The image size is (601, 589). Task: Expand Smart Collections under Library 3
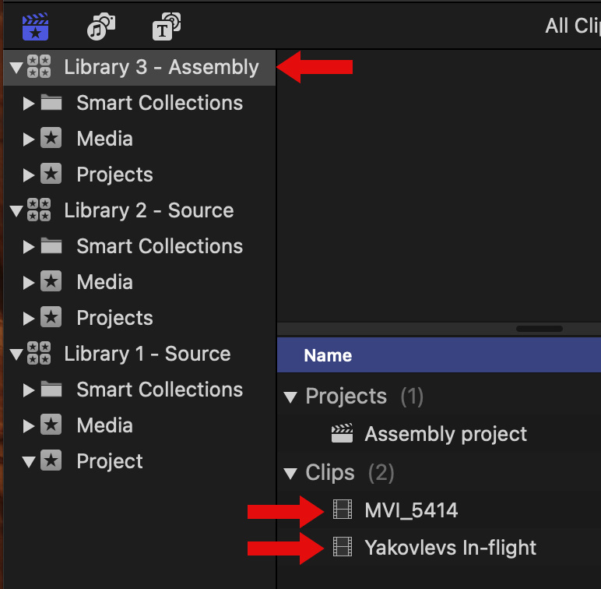coord(29,103)
